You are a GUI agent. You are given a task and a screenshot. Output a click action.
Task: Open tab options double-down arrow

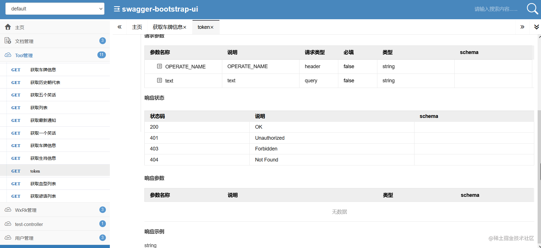536,27
